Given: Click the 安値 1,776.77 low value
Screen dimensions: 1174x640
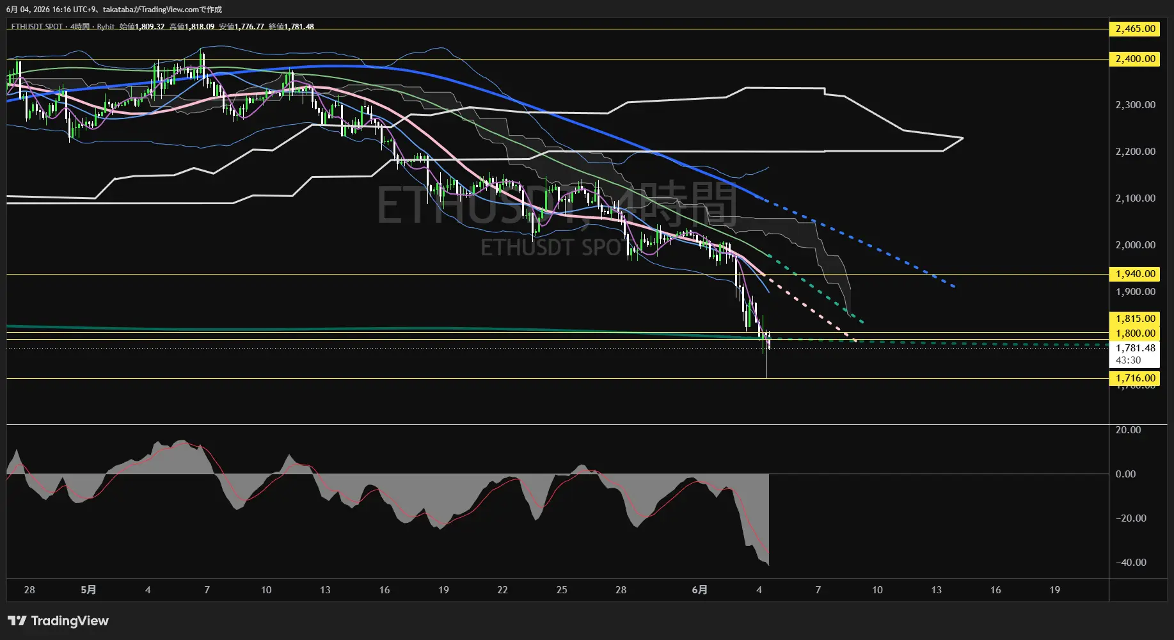Looking at the screenshot, I should [242, 27].
